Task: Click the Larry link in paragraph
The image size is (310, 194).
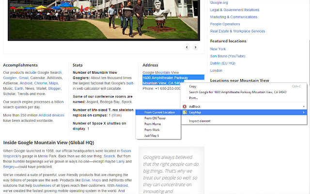Action: [x=121, y=162]
